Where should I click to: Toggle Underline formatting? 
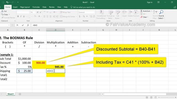[x=24, y=16]
